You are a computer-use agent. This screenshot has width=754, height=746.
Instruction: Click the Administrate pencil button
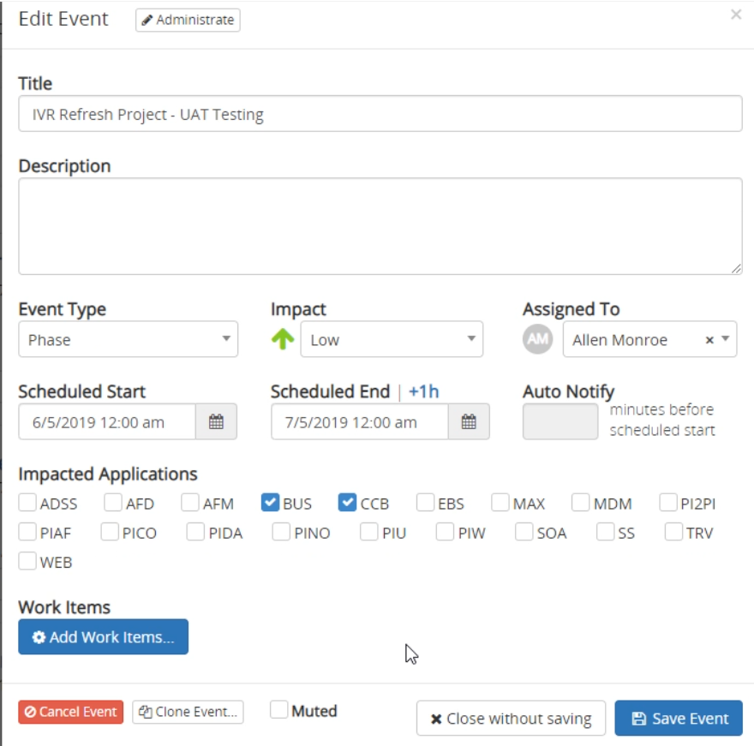click(x=188, y=20)
